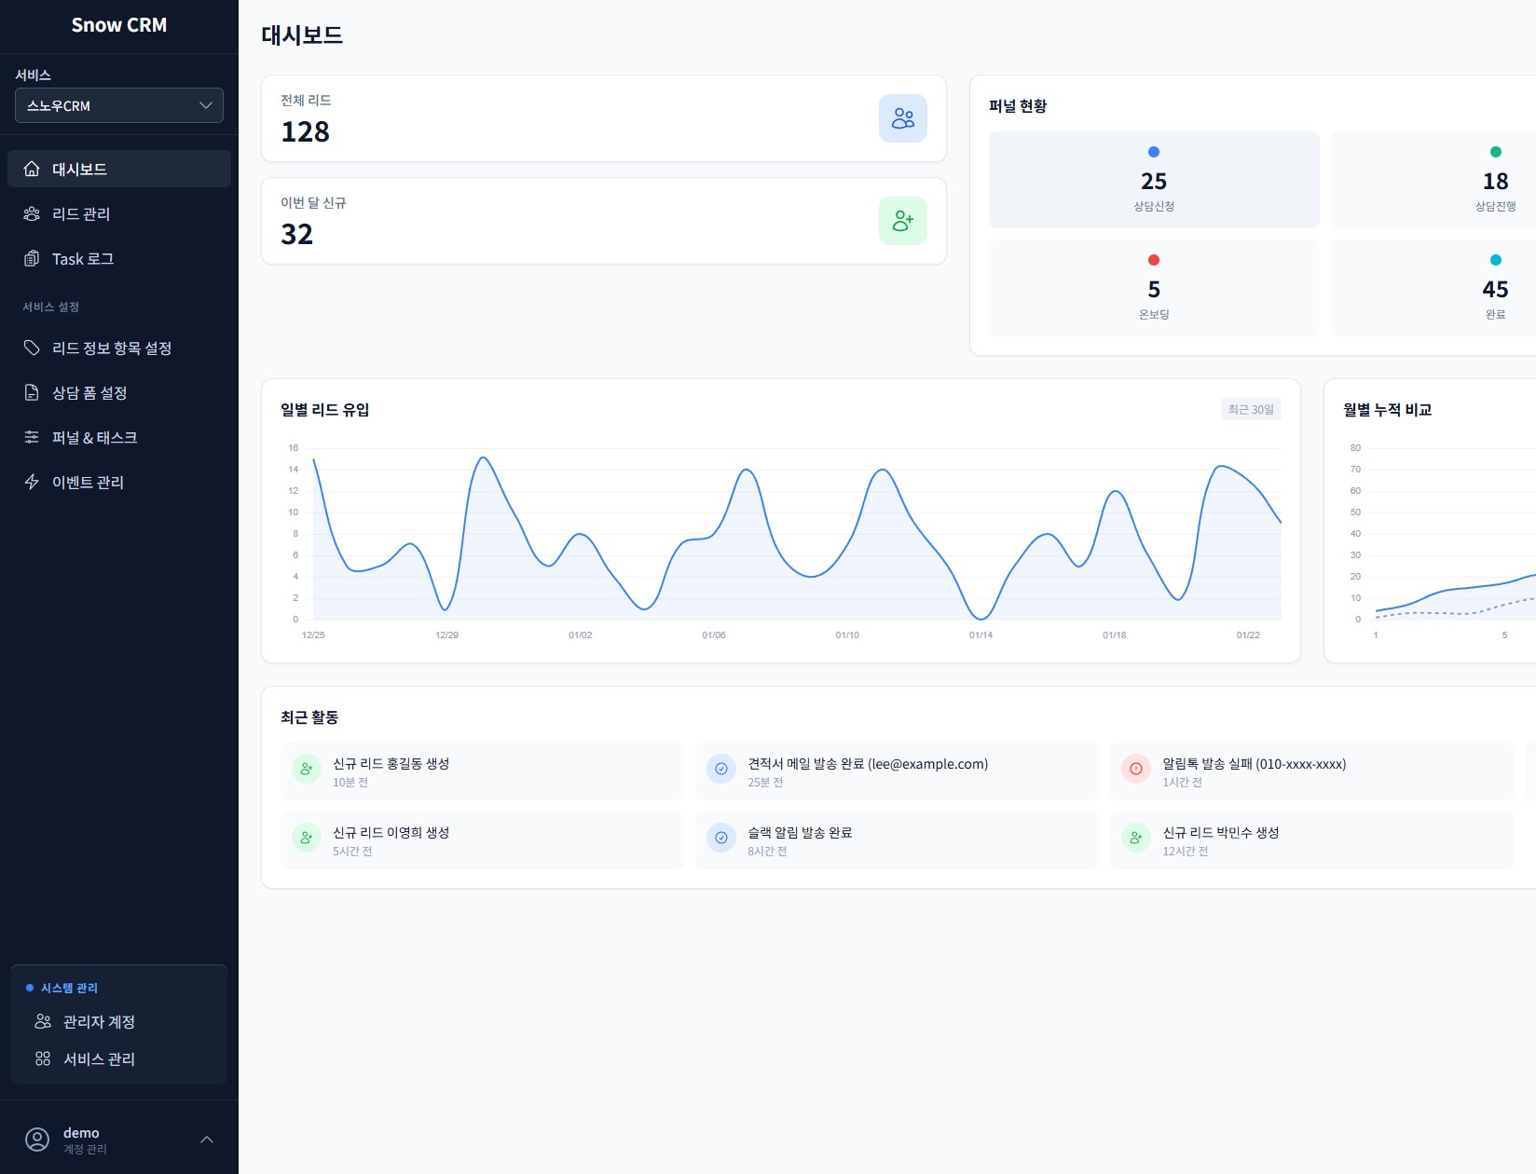Click the clipboard icon for Task 로그
The width and height of the screenshot is (1536, 1174).
pos(32,258)
